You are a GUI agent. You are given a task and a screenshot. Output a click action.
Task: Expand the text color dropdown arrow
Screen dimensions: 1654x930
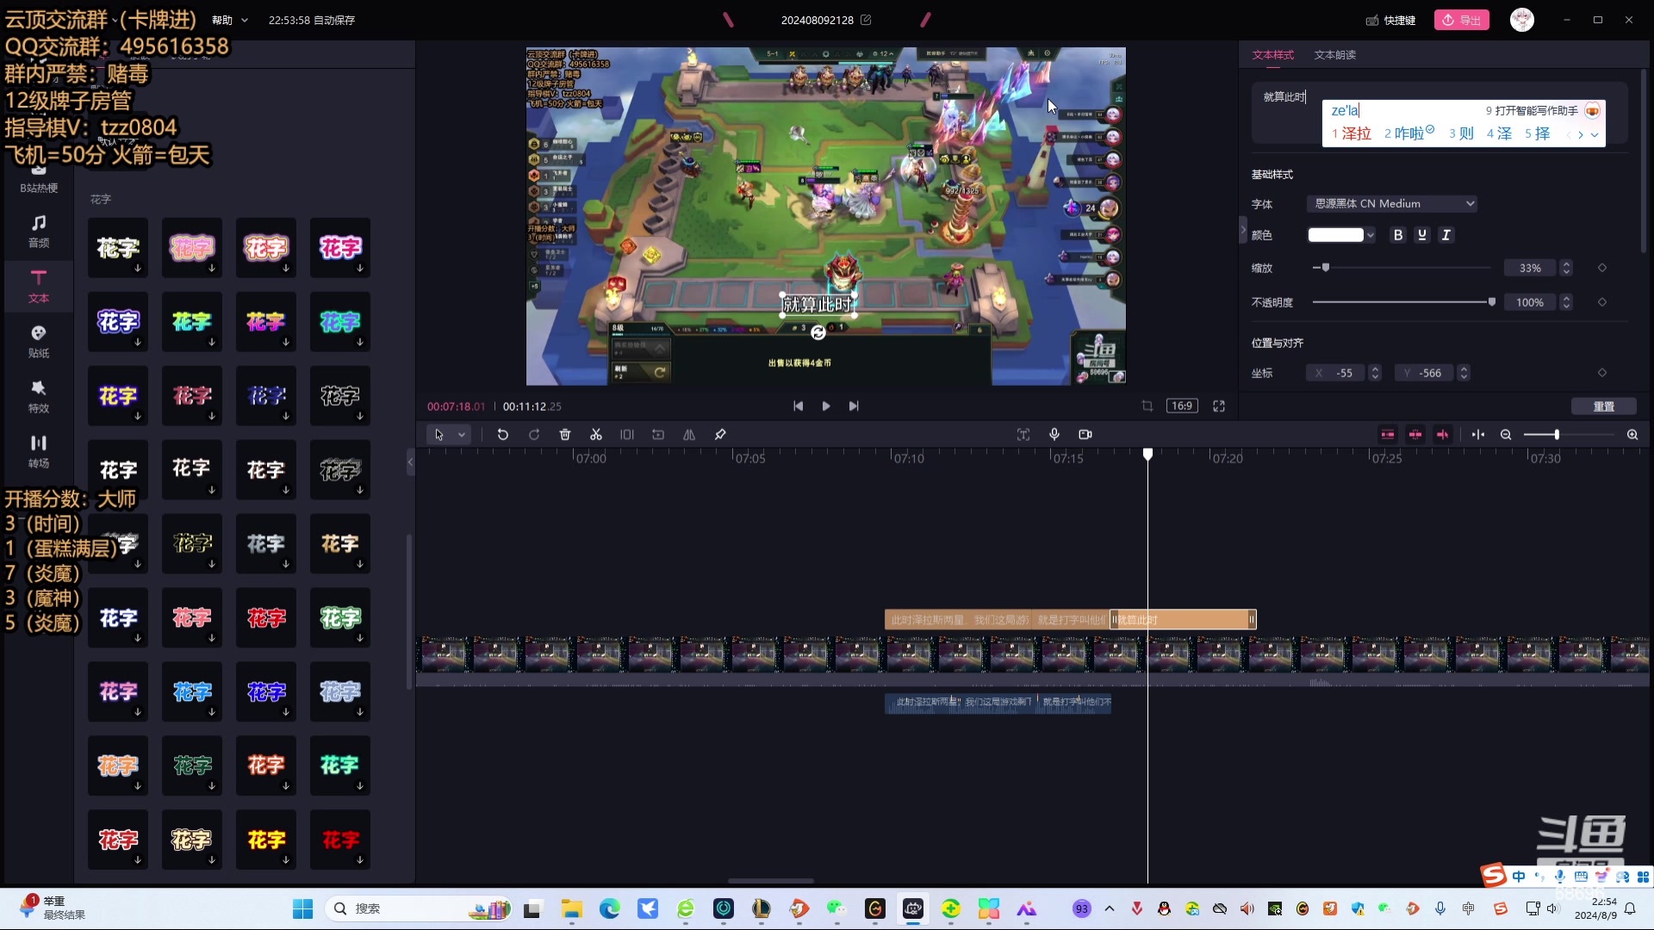pos(1371,235)
